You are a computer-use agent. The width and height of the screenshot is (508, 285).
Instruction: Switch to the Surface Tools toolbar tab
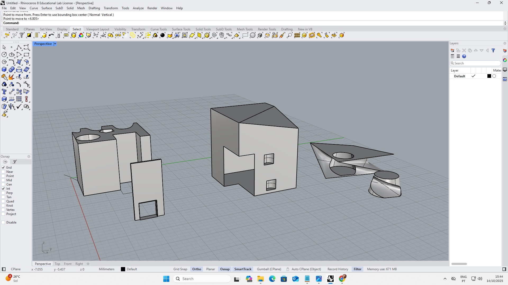coord(181,29)
